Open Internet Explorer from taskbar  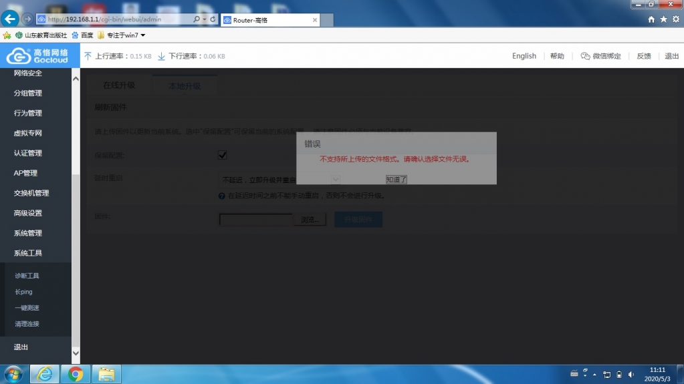(45, 374)
